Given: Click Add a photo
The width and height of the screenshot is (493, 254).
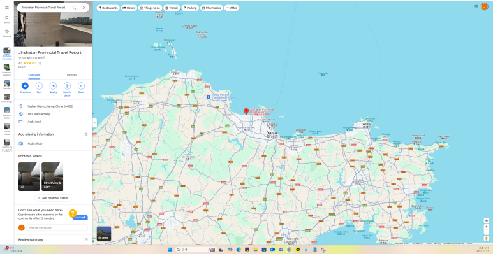Looking at the screenshot, I should coord(53,143).
